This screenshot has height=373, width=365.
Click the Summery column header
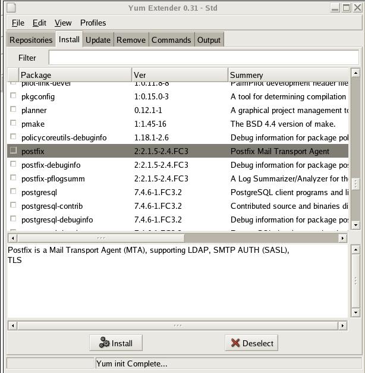tap(289, 75)
